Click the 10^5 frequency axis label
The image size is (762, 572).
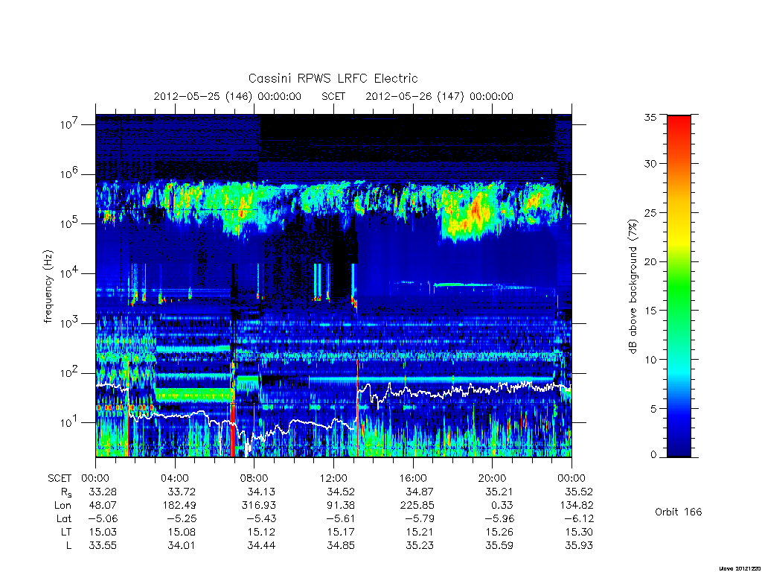coord(69,223)
